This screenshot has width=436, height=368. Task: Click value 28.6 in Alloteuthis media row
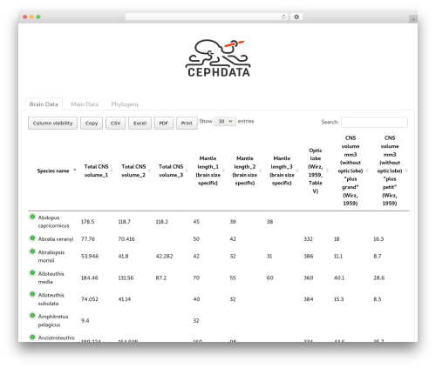point(379,278)
